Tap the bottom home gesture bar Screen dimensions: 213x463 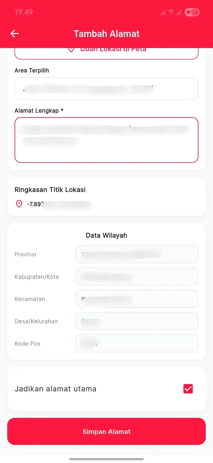(x=106, y=459)
